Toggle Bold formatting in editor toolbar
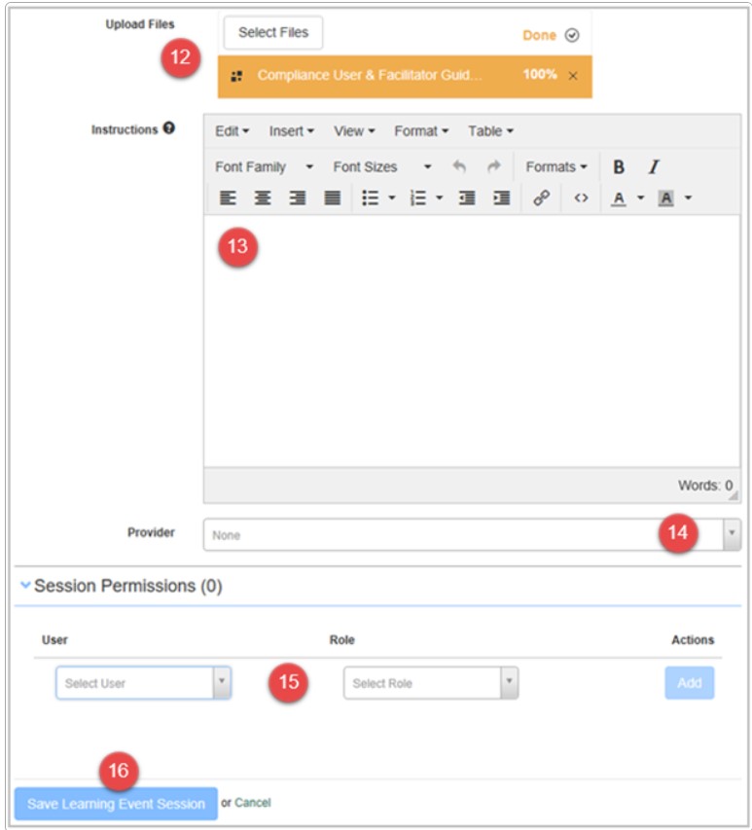 (x=618, y=167)
